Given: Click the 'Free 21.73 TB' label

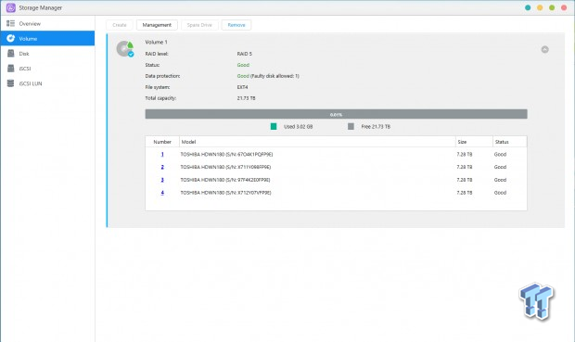Looking at the screenshot, I should 376,126.
